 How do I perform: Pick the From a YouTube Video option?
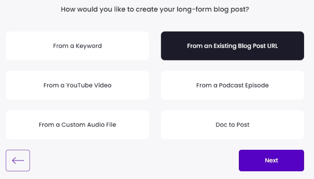77,85
